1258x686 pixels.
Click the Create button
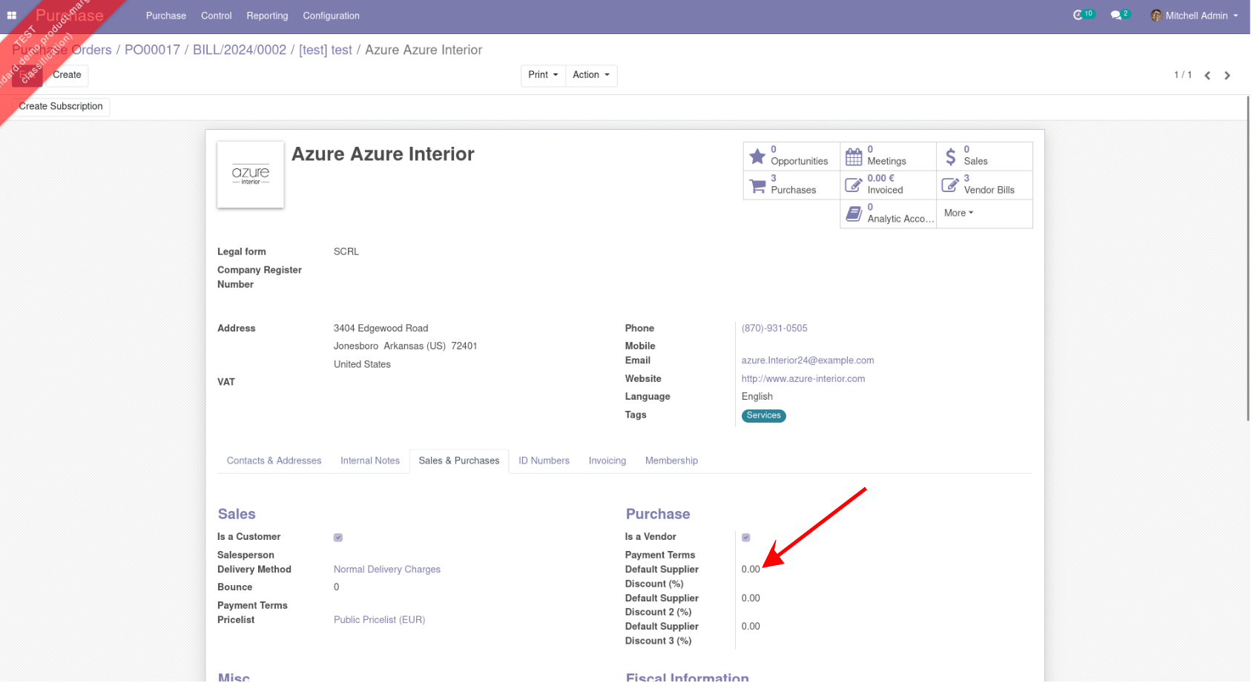tap(67, 75)
